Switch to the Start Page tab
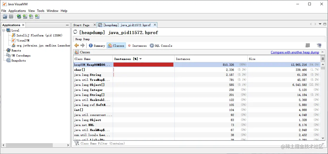 point(82,25)
